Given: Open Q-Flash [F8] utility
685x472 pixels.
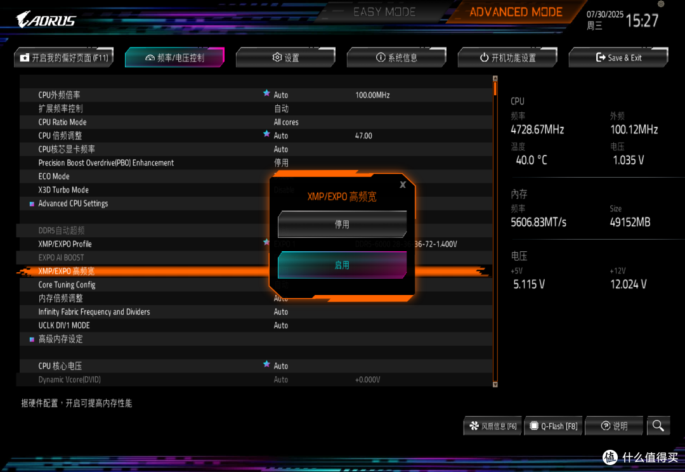Looking at the screenshot, I should (x=554, y=426).
